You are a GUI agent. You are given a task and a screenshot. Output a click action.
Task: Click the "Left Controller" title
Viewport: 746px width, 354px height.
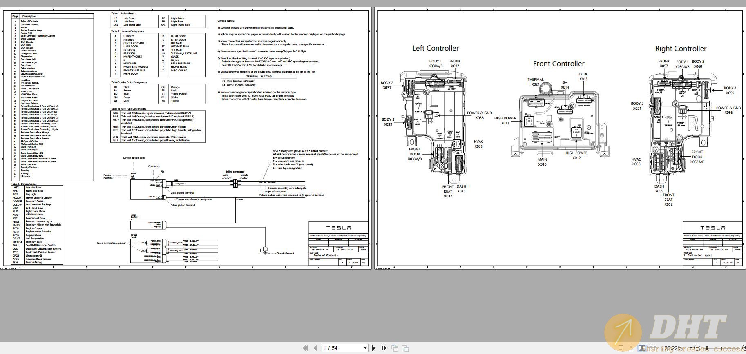point(436,48)
